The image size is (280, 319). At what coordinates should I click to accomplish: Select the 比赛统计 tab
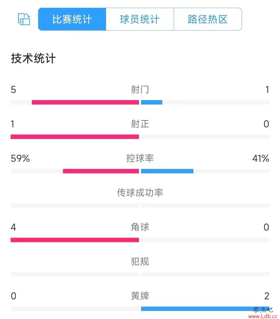(x=72, y=19)
